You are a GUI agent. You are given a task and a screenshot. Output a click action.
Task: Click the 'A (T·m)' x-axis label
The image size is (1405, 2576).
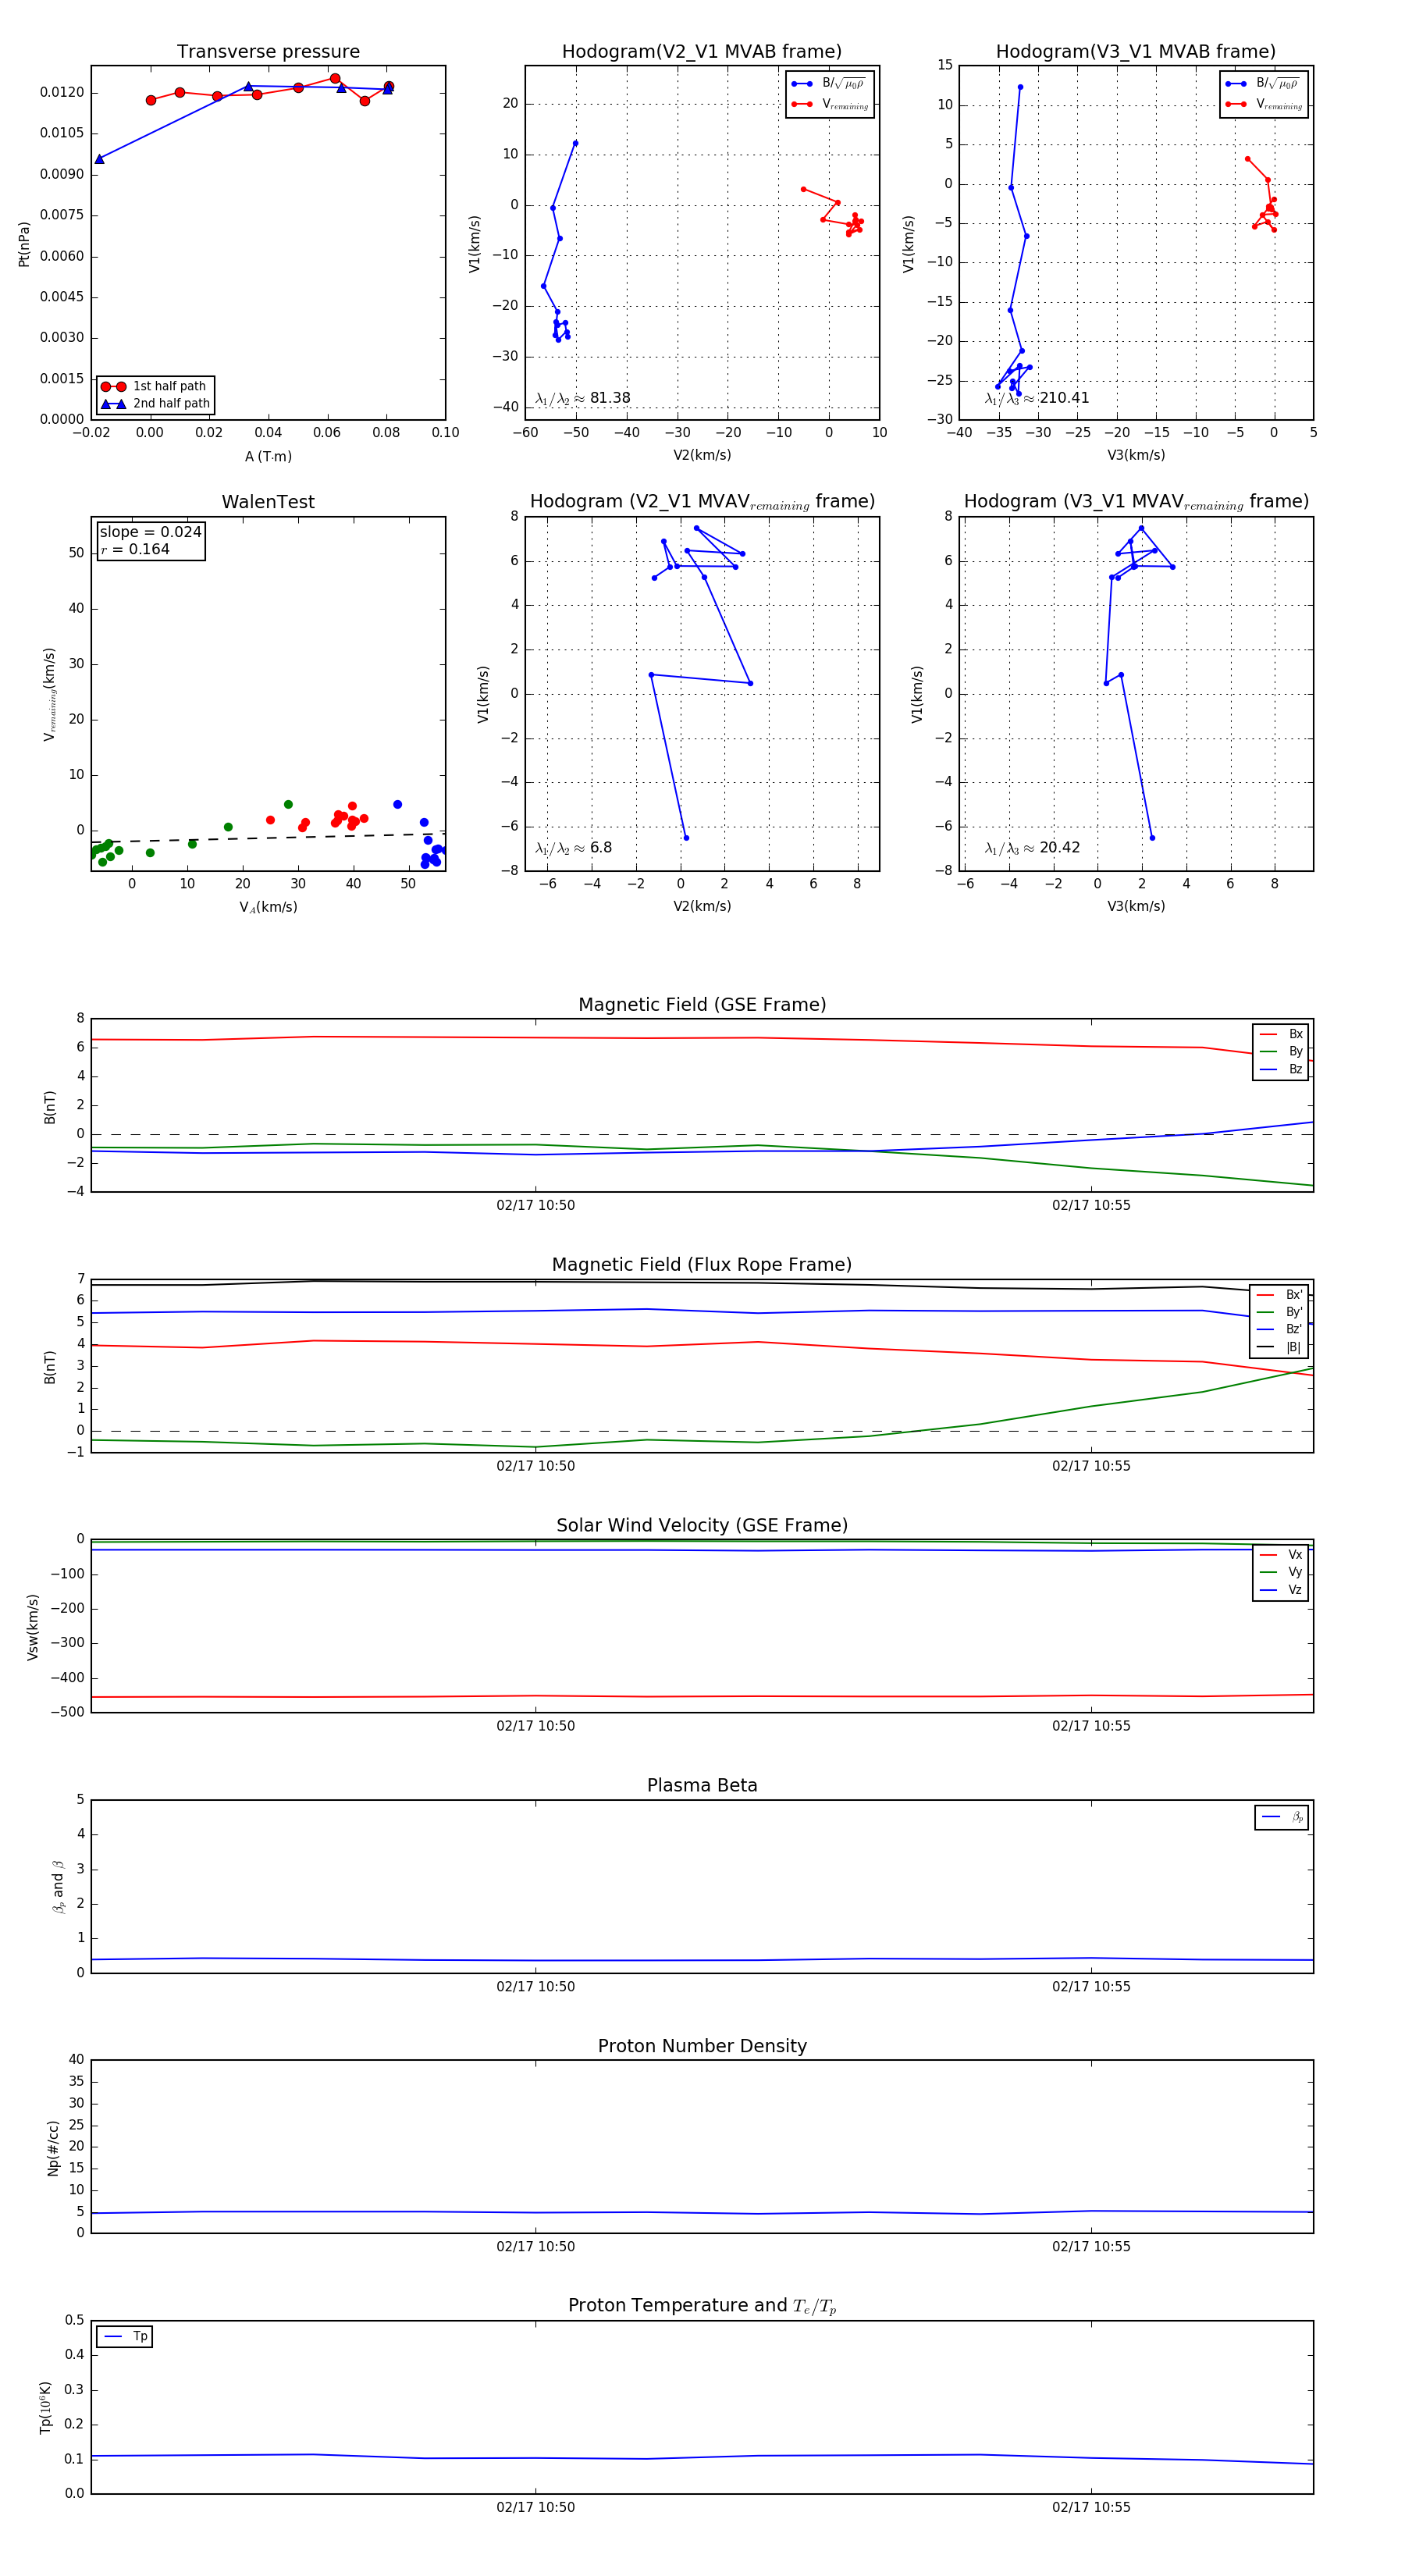(268, 456)
